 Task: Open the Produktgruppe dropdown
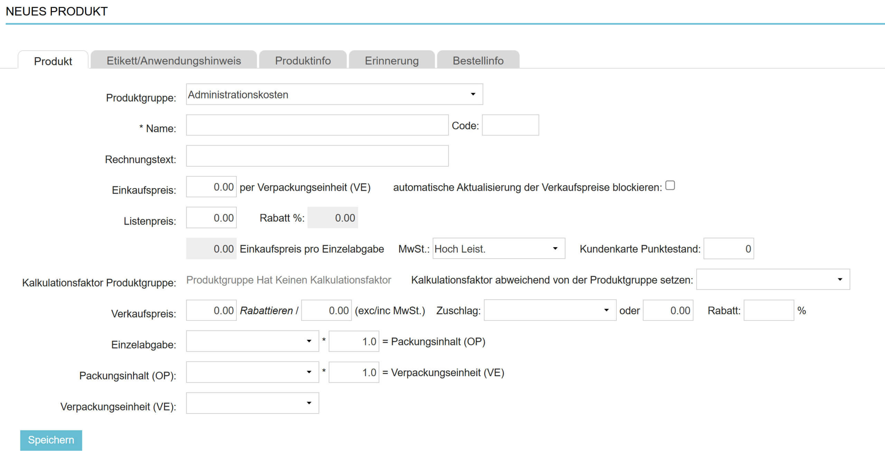point(334,94)
